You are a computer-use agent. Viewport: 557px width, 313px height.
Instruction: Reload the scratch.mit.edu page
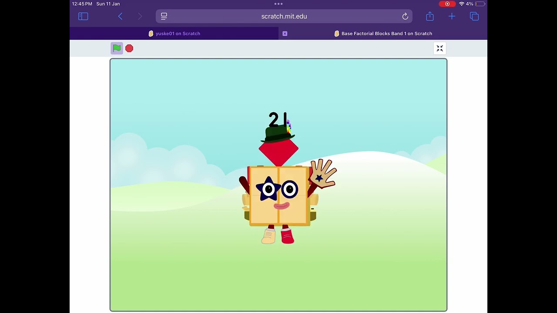pos(405,17)
